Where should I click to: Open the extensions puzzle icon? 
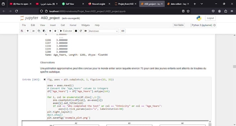coord(226,11)
